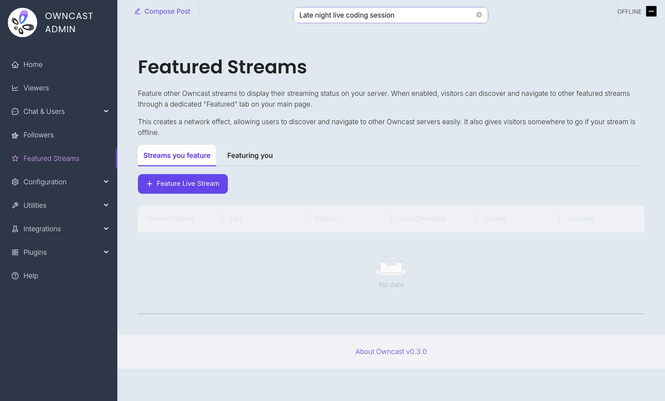
Task: Click the Home house icon
Action: coord(15,65)
